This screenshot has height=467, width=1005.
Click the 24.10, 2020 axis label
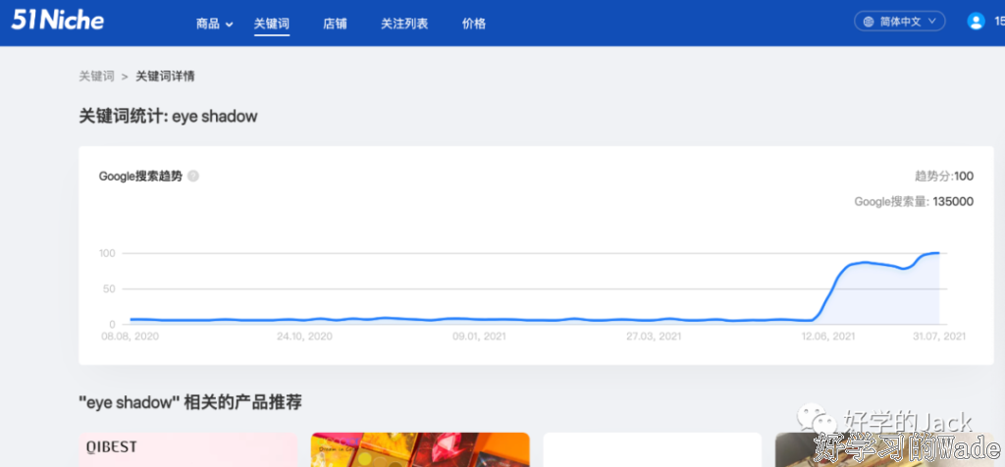(305, 336)
